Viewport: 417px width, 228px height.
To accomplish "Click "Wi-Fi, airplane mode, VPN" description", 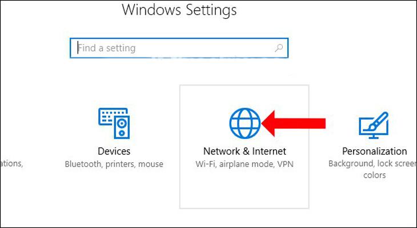I will click(x=244, y=164).
